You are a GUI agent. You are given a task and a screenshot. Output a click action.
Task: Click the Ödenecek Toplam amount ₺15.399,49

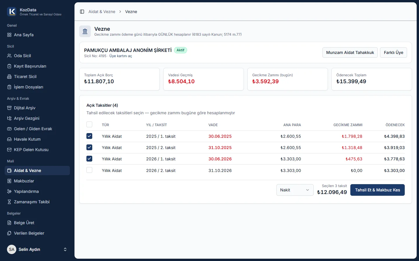(351, 81)
